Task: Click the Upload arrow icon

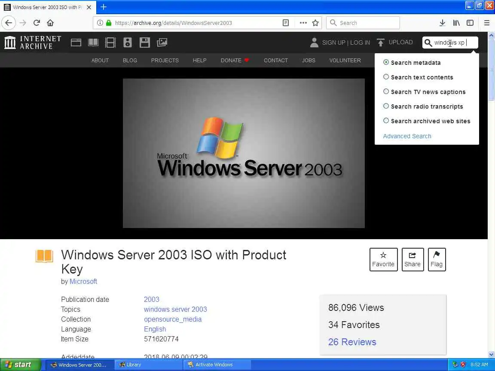Action: 381,42
